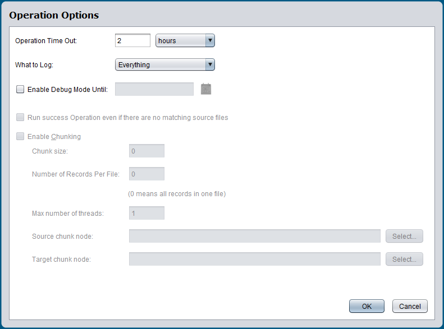Screen dimensions: 444x329
Task: Open the hours time unit dropdown
Action: coord(185,40)
